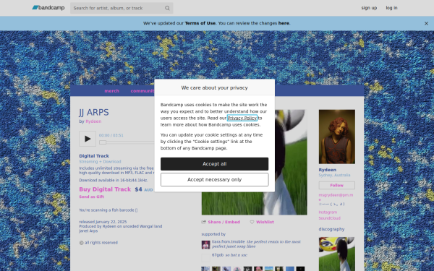Open the Rydeen artist photo
Screen dimensions: 434x271
337,137
